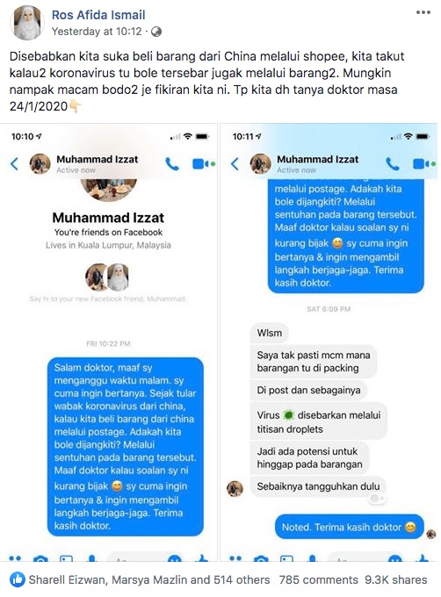Image resolution: width=441 pixels, height=597 pixels.
Task: Start video call in left chat
Action: coord(203,163)
